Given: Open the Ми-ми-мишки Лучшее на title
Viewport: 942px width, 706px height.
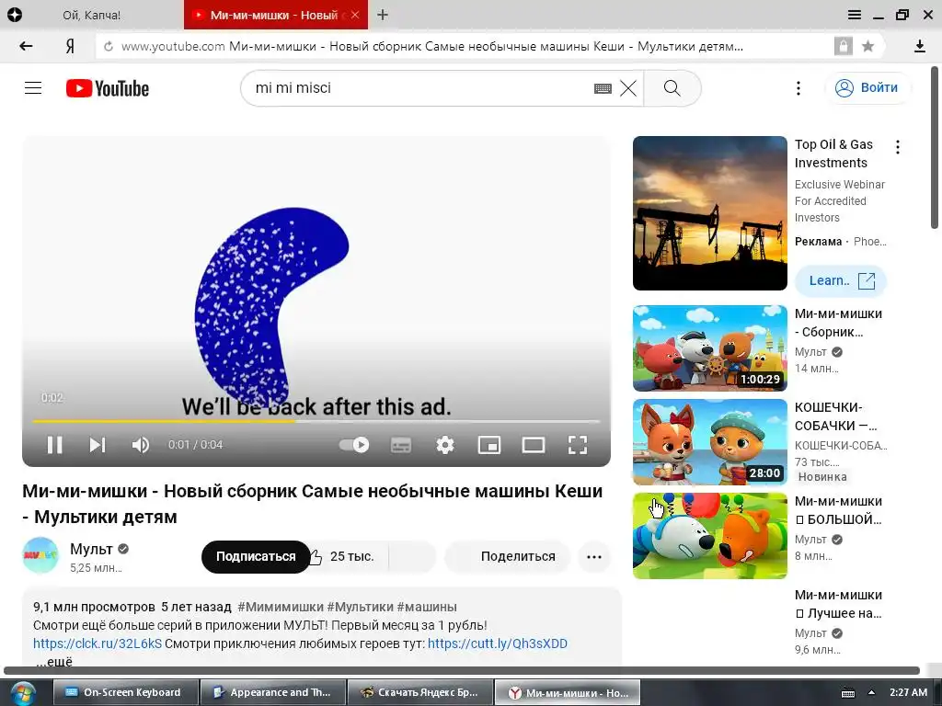Looking at the screenshot, I should (x=838, y=604).
